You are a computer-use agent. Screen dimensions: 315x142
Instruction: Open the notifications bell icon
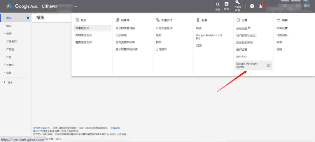coord(261,6)
